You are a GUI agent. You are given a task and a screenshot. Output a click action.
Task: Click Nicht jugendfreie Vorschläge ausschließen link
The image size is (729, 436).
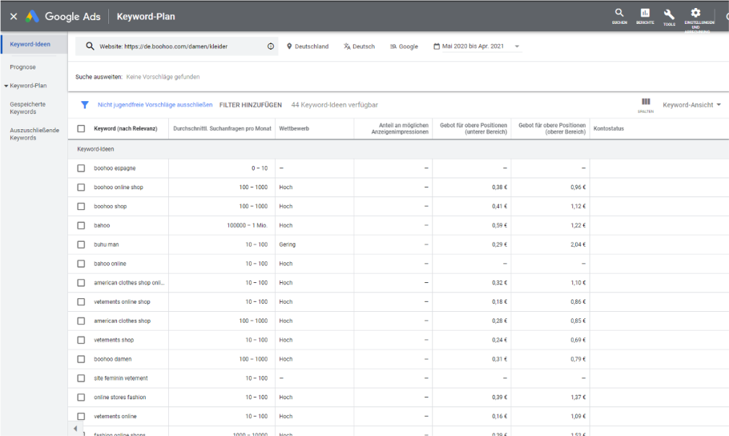click(154, 105)
